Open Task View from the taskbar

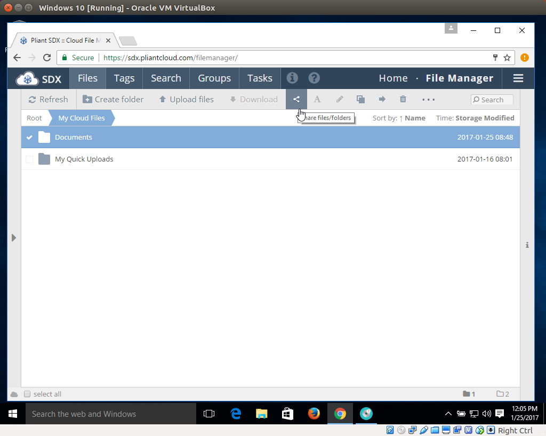click(x=209, y=414)
